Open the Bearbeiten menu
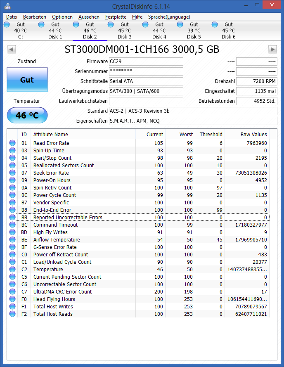The width and height of the screenshot is (284, 367). [34, 17]
